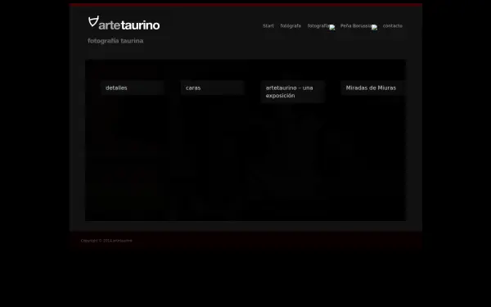The height and width of the screenshot is (307, 491).
Task: Expand the Peña Borussia submenu arrow icon
Action: 374,27
